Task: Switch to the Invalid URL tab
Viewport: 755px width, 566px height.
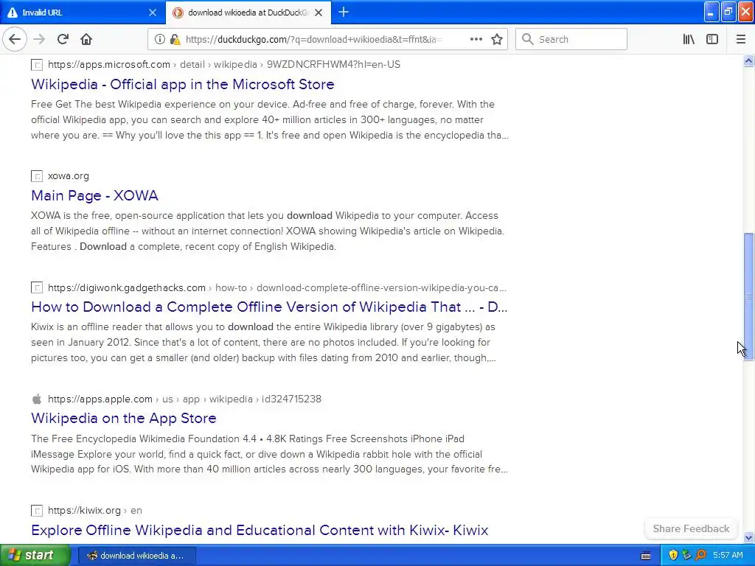Action: pyautogui.click(x=83, y=13)
